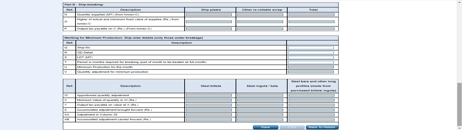Click 'Quantity supplied (MT) (from Annex-C)' text
Screen dimensions: 462x130
coord(108,15)
